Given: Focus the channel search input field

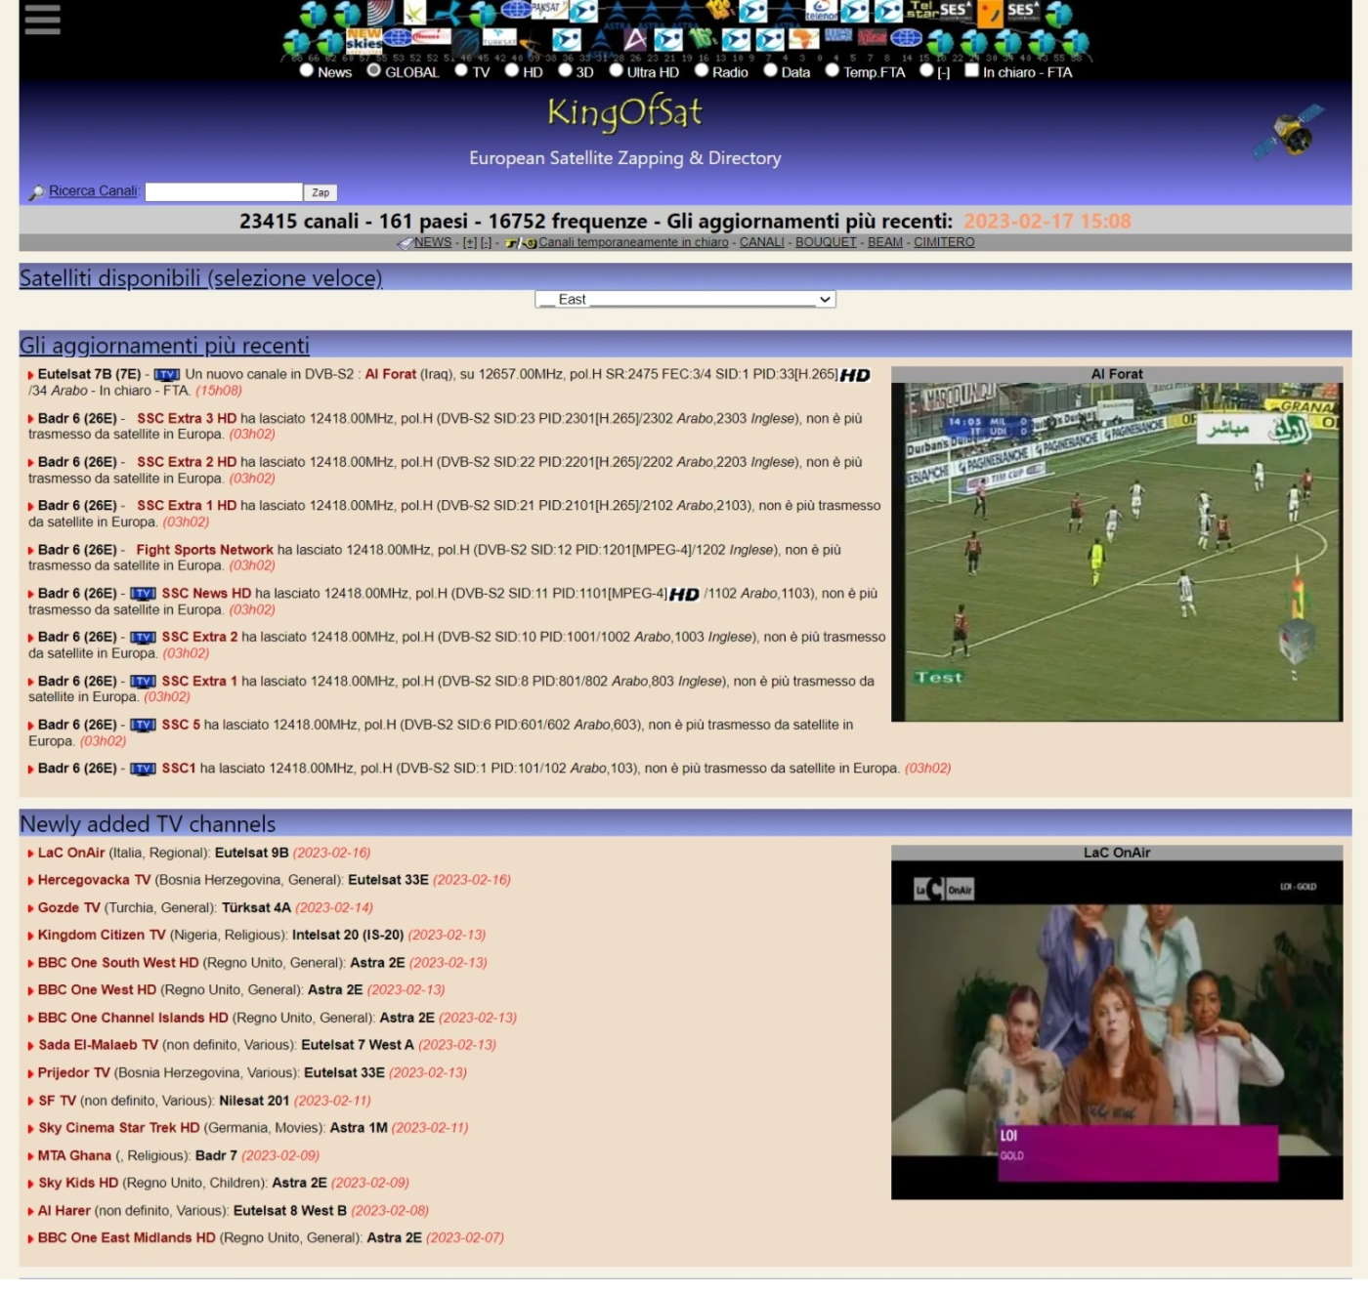Looking at the screenshot, I should click(224, 192).
